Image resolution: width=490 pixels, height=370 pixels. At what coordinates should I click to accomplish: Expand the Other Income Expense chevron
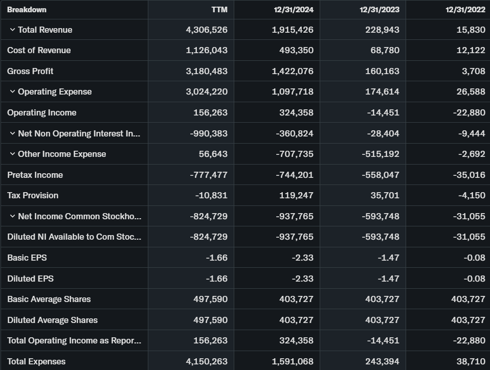(x=12, y=154)
